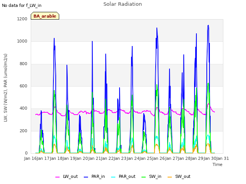Click the PAR_in peak near Jan 18
Image resolution: width=246 pixels, height=184 pixels.
click(54, 38)
